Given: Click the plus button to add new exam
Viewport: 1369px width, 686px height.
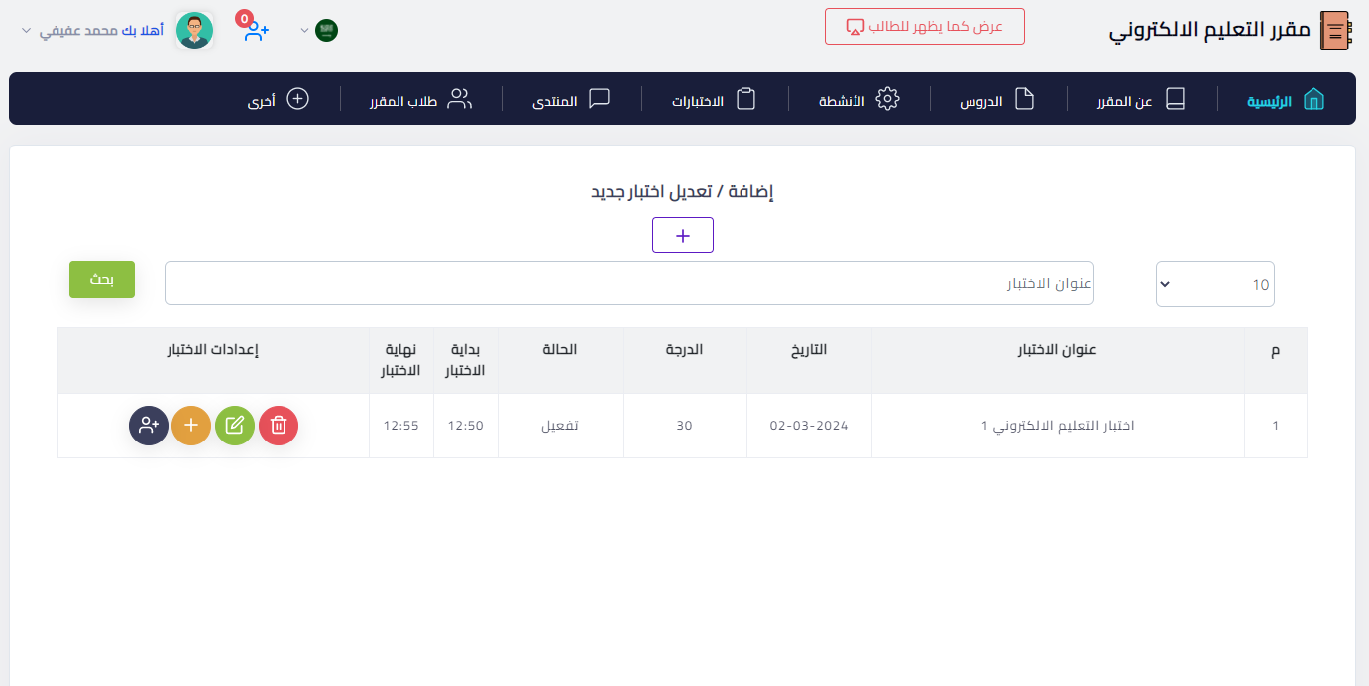Looking at the screenshot, I should 682,236.
